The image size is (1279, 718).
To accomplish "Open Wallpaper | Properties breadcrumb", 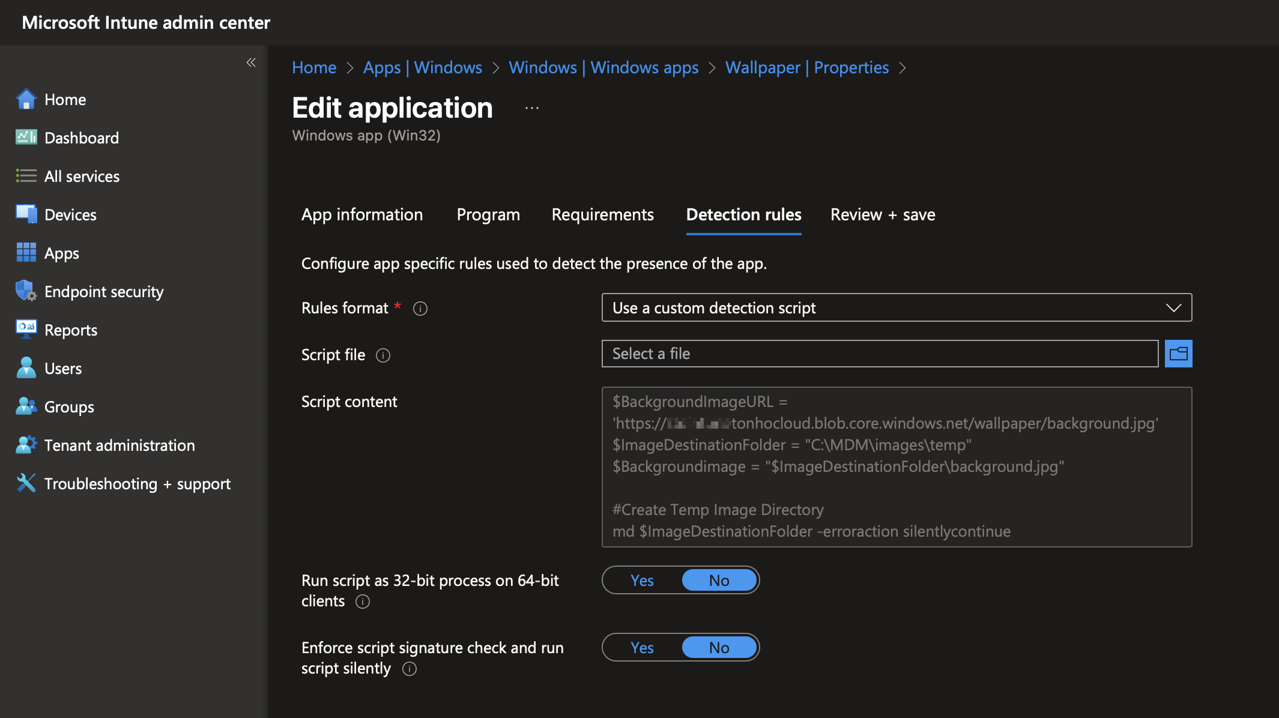I will point(807,67).
